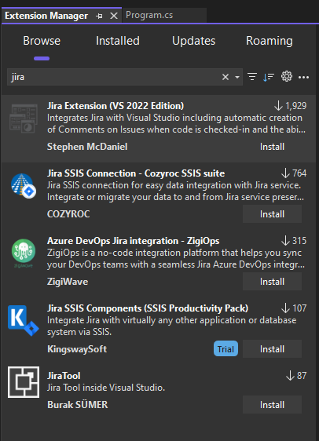Open the more options ellipsis menu
Image resolution: width=319 pixels, height=441 pixels.
(303, 77)
